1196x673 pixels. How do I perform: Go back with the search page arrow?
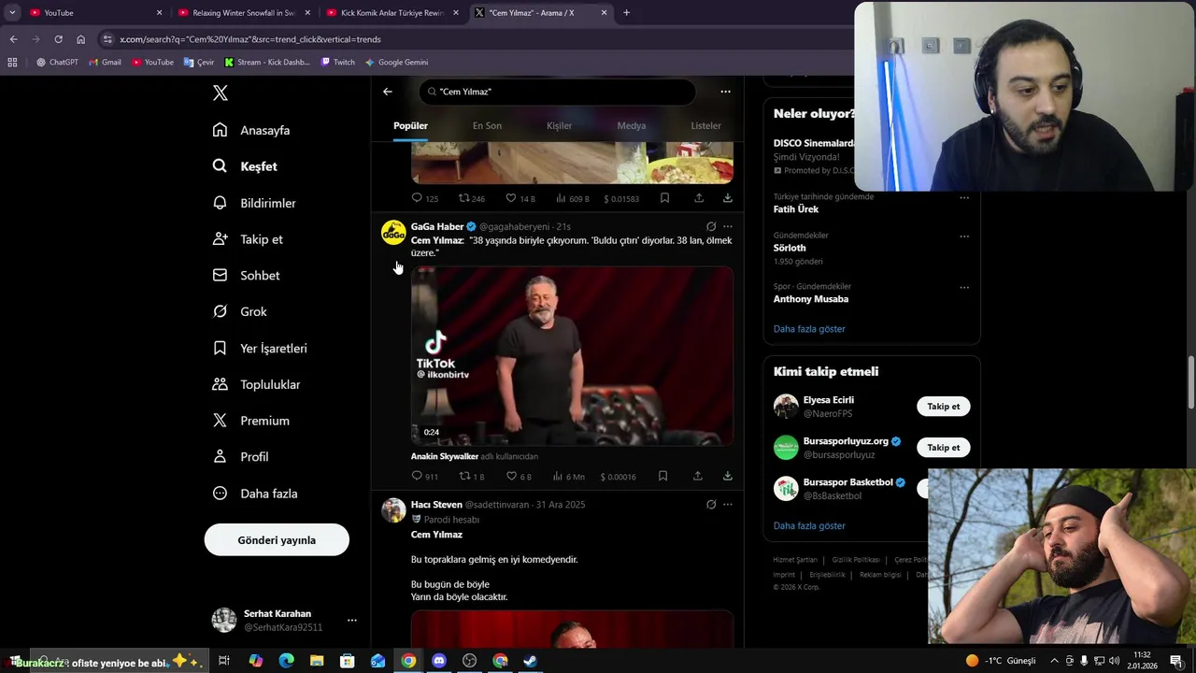click(x=388, y=92)
